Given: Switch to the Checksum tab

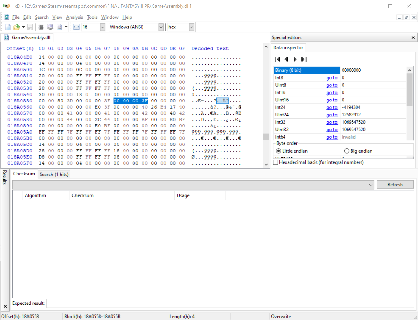Looking at the screenshot, I should [24, 174].
